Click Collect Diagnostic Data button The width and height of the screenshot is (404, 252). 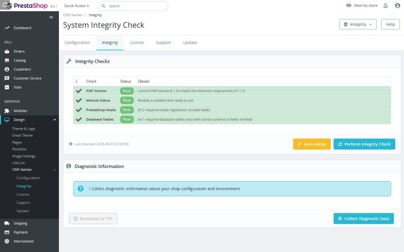pos(364,218)
